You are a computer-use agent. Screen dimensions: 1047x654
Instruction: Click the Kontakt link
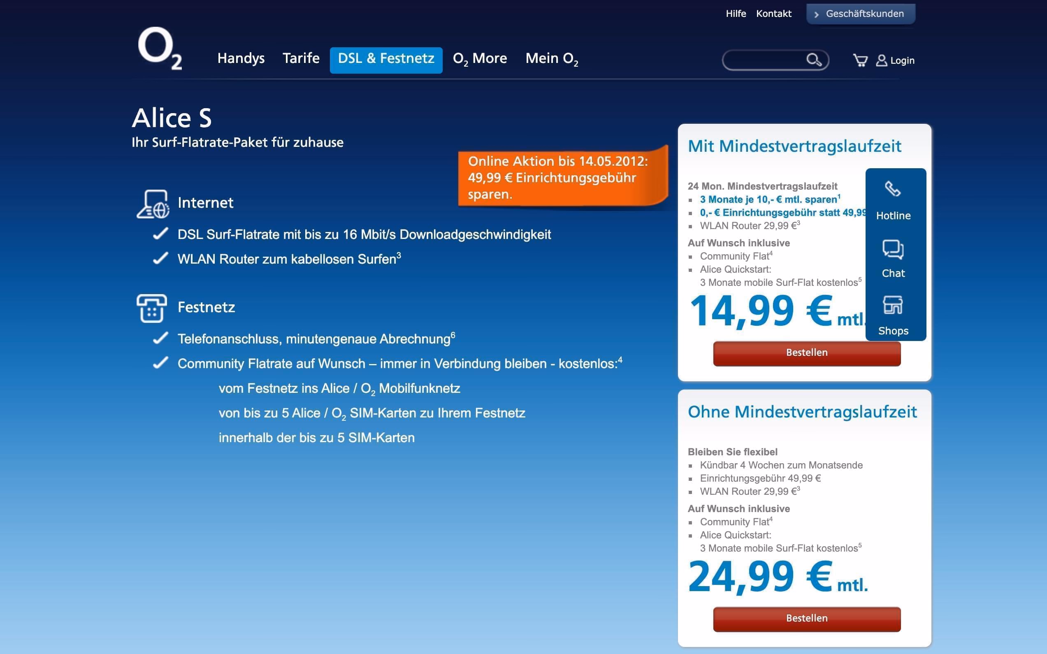[x=773, y=14]
